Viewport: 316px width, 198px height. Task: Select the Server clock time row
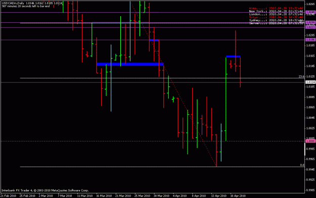pyautogui.click(x=276, y=23)
